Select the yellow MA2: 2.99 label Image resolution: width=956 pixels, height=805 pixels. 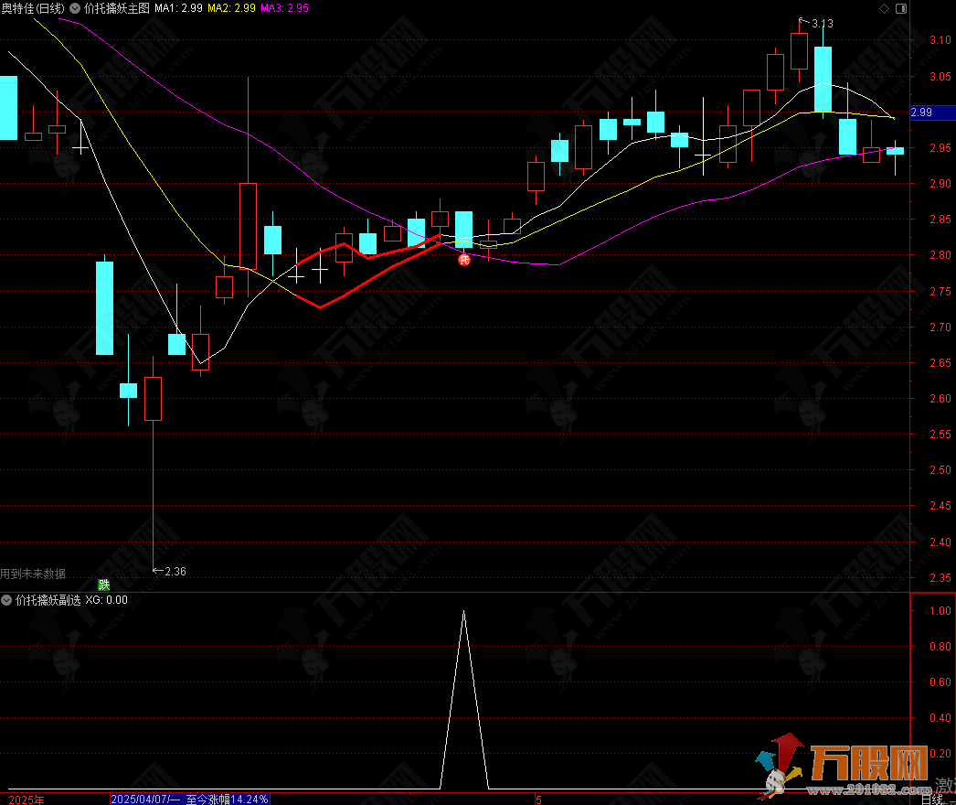[x=231, y=8]
